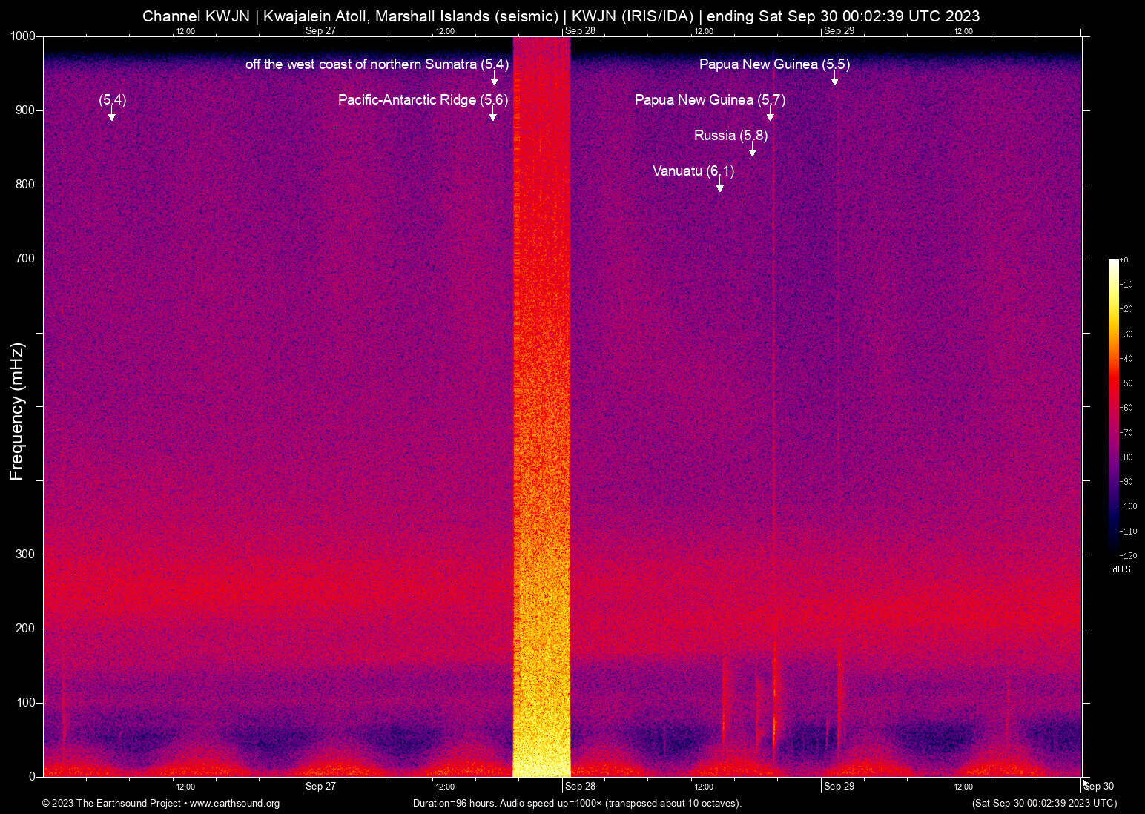
Task: Click the 200 frequency tick label
Action: (26, 629)
